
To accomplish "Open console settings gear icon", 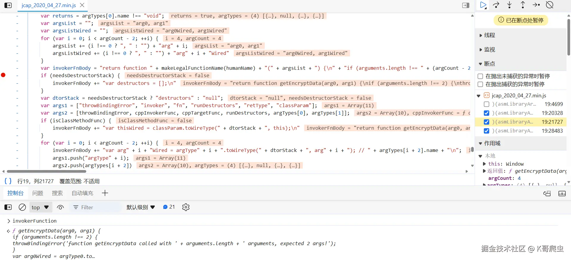I will [186, 207].
